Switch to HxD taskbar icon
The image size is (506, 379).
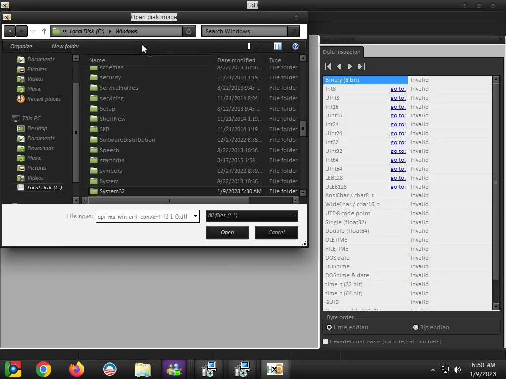(275, 369)
